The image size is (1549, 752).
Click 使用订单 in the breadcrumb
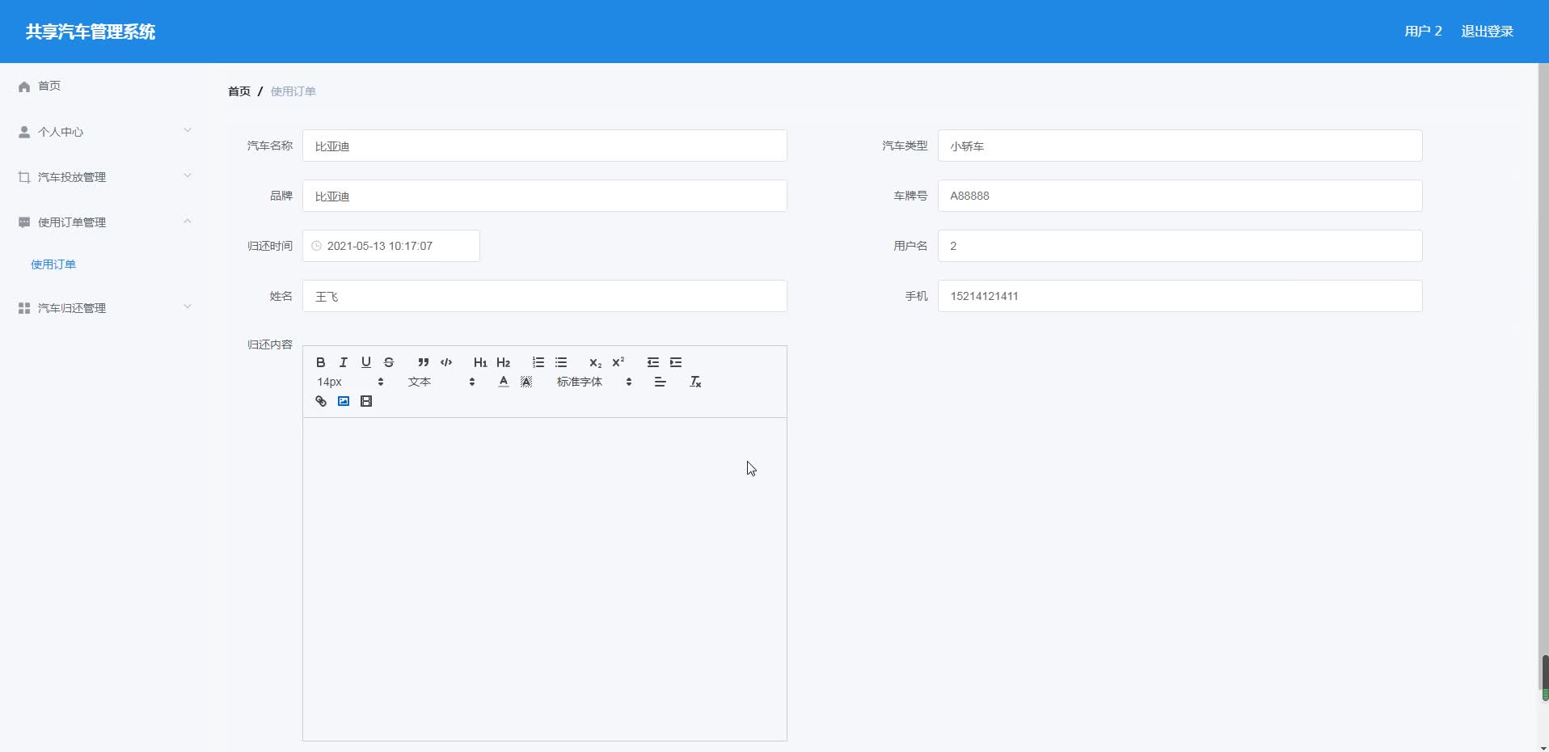click(293, 91)
